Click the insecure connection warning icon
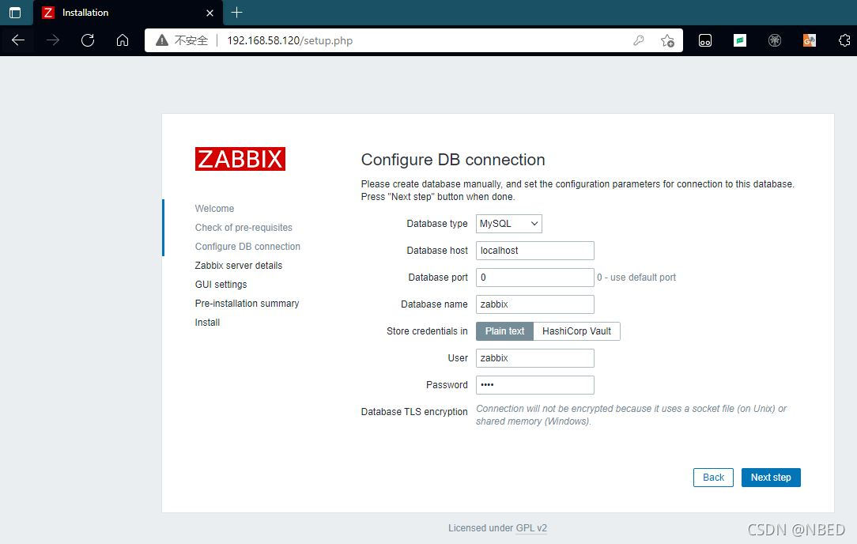This screenshot has width=857, height=544. tap(162, 40)
